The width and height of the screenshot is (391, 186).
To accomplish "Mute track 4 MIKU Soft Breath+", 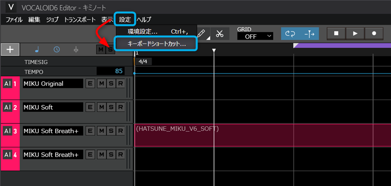I will coord(102,155).
